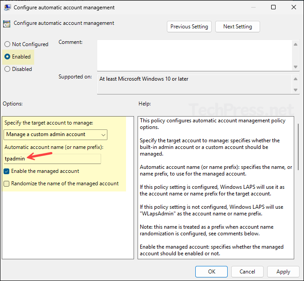Maximize the policy dialog window
Screen dimensions: 304x281
(273, 7)
